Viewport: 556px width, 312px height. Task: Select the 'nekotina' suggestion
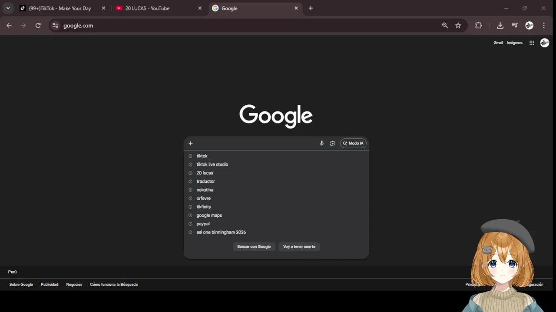point(276,190)
